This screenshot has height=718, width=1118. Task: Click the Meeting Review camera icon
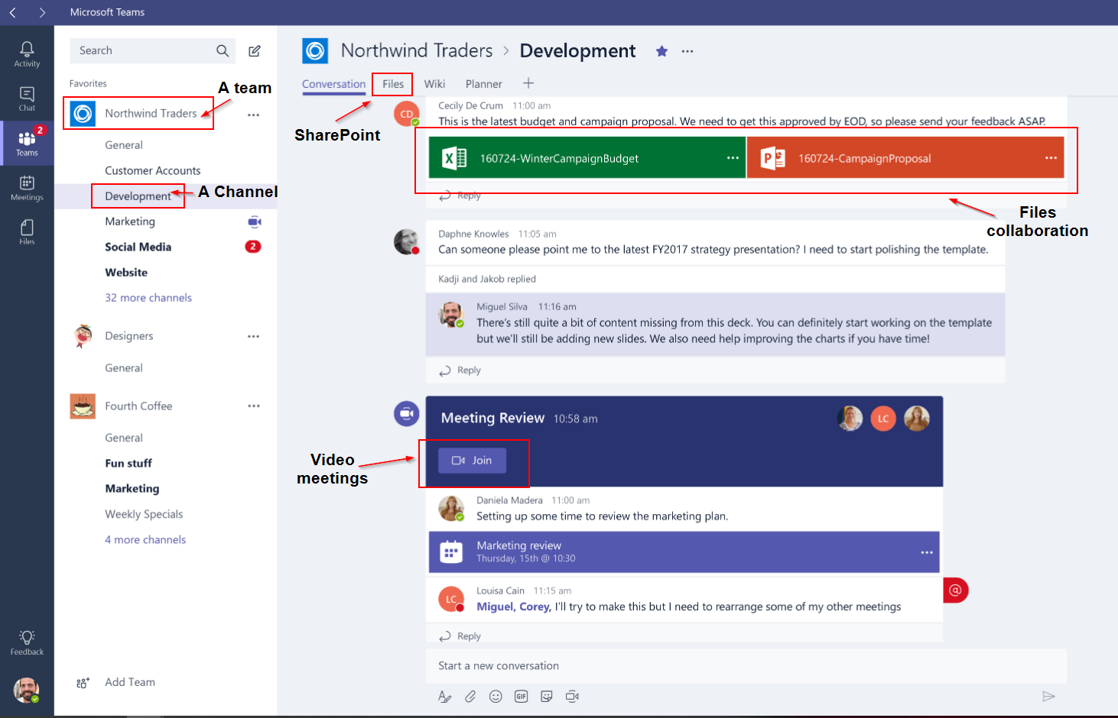407,414
